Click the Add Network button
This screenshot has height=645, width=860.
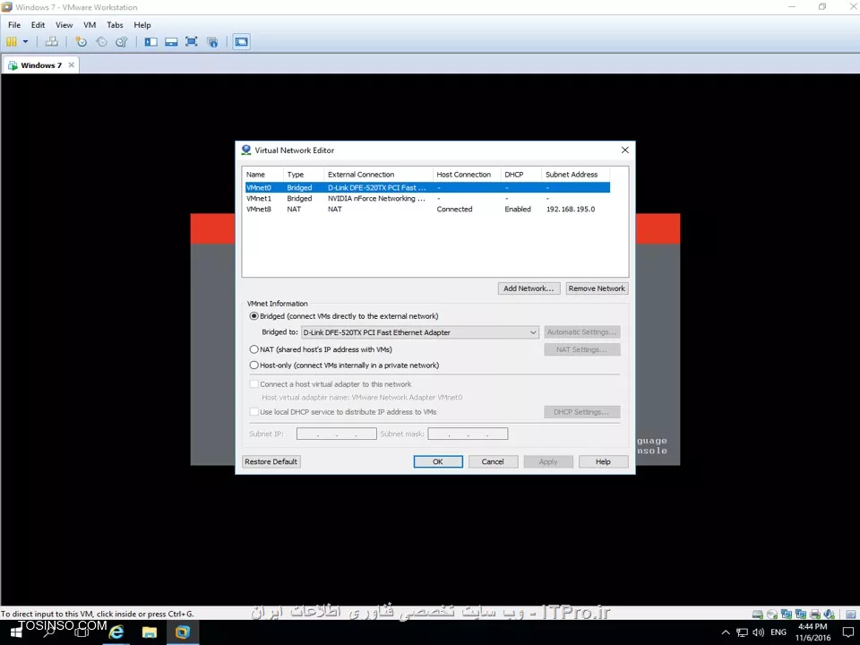529,288
